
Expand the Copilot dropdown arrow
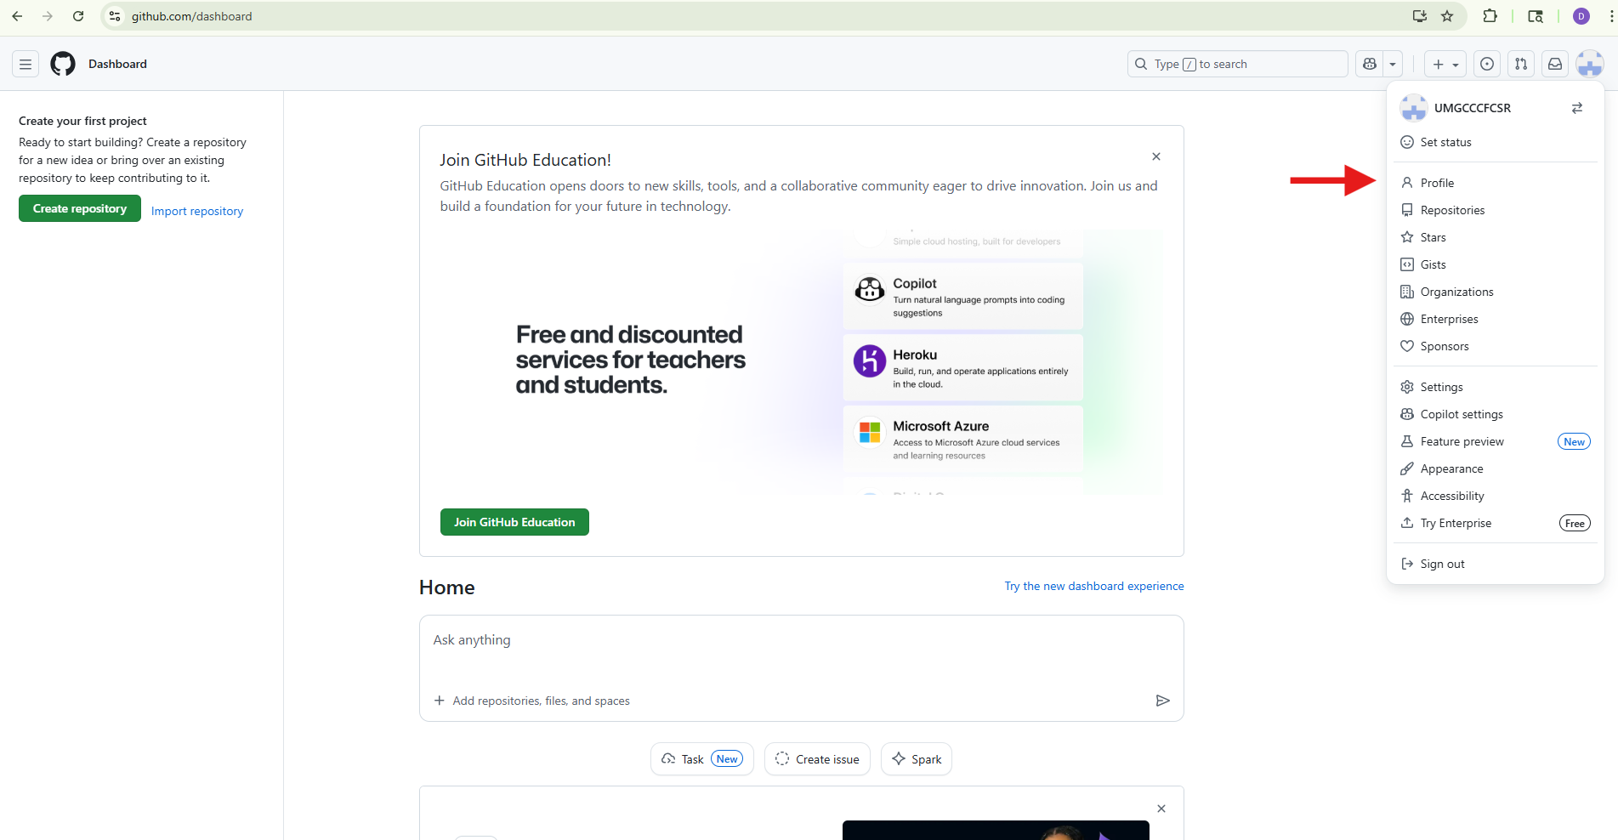coord(1393,64)
